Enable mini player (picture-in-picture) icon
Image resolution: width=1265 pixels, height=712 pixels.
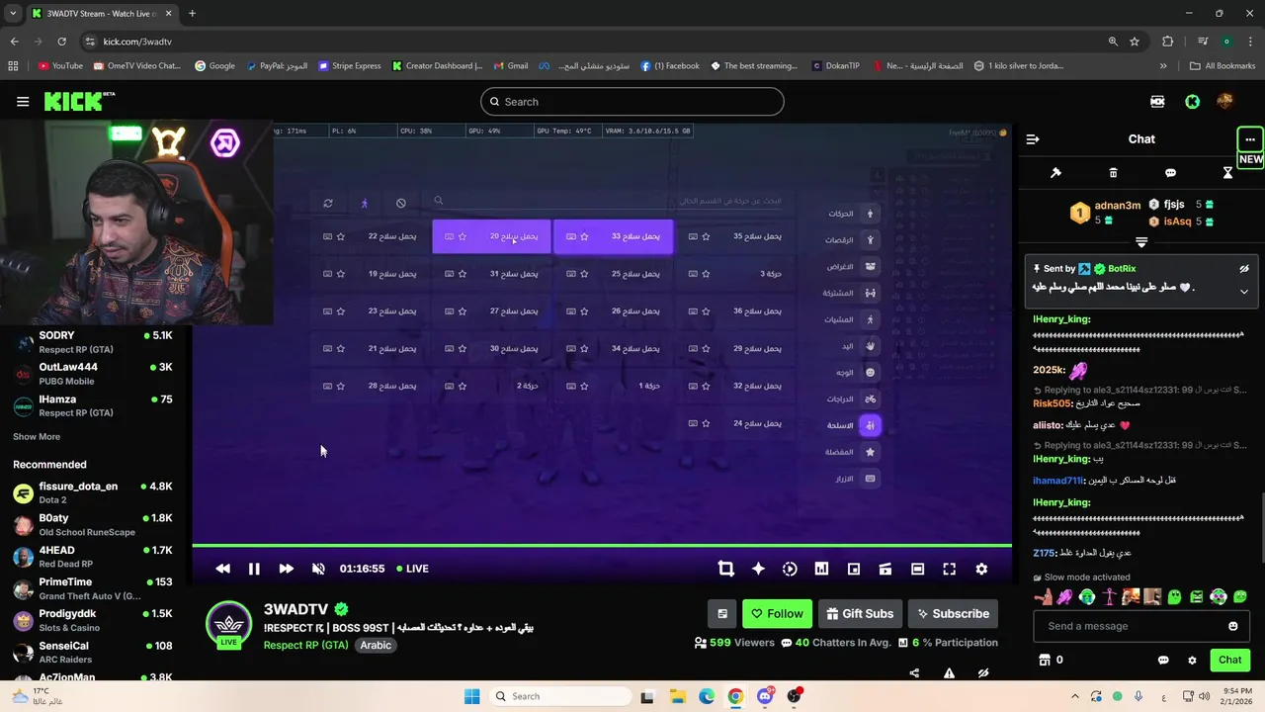click(x=854, y=569)
